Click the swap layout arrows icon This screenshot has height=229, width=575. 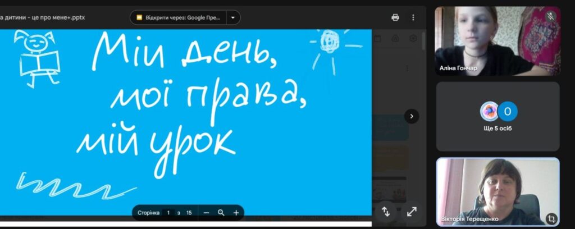386,212
